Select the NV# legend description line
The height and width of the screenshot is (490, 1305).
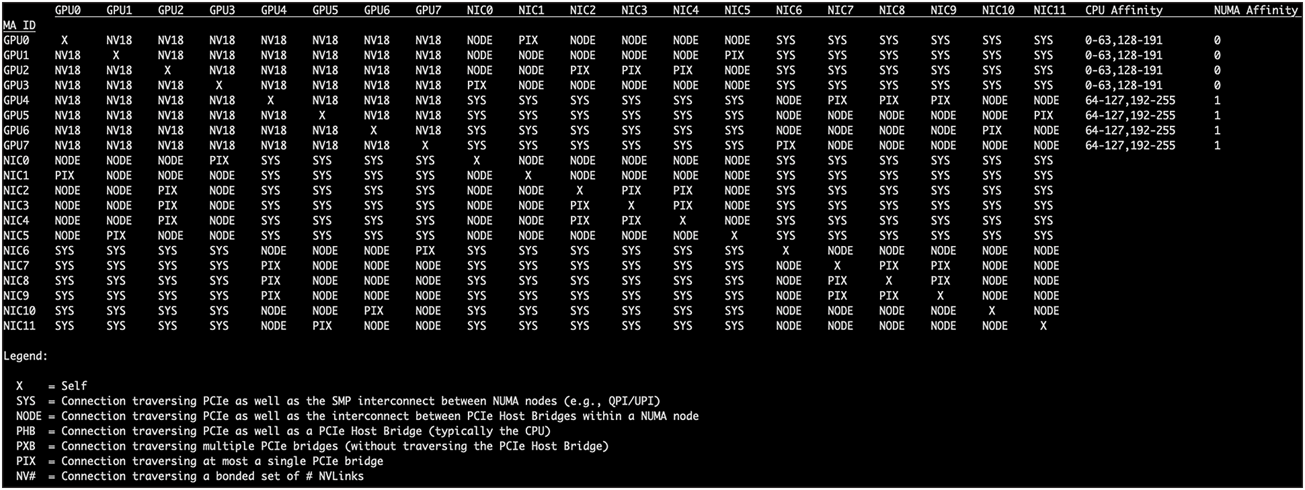point(190,476)
